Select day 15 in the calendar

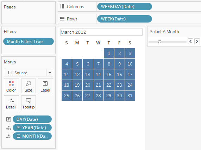[x=109, y=75]
